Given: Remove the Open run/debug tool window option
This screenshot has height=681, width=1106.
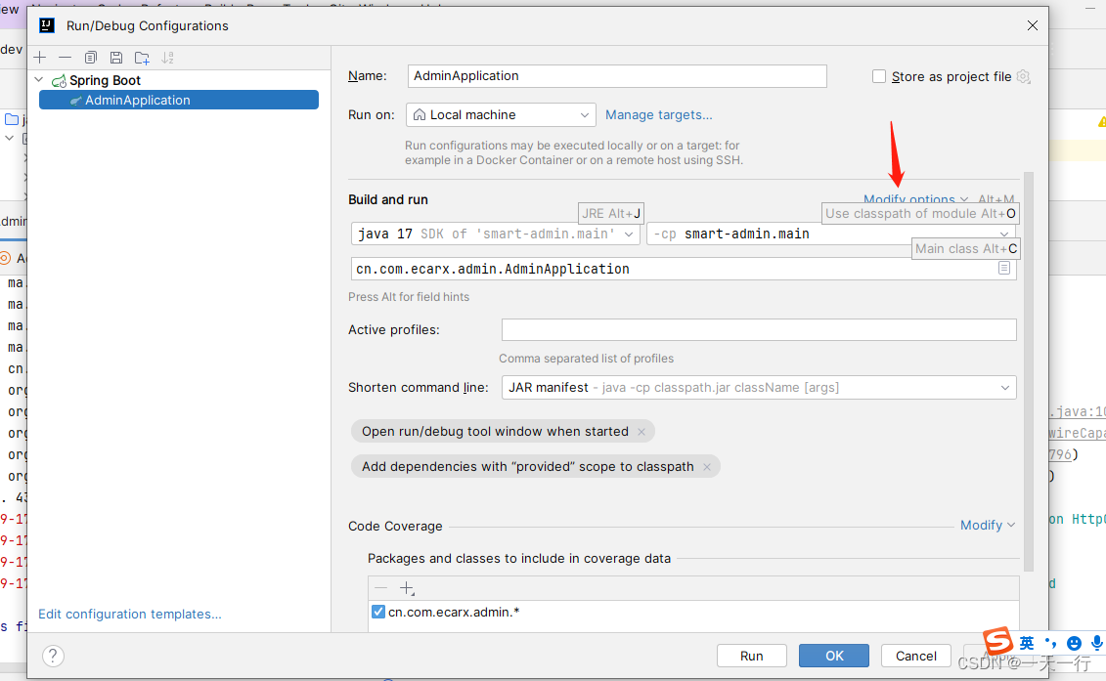Looking at the screenshot, I should pos(641,432).
